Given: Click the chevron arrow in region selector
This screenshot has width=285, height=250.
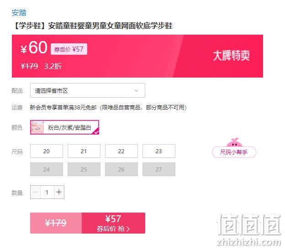Looking at the screenshot, I should (136, 91).
